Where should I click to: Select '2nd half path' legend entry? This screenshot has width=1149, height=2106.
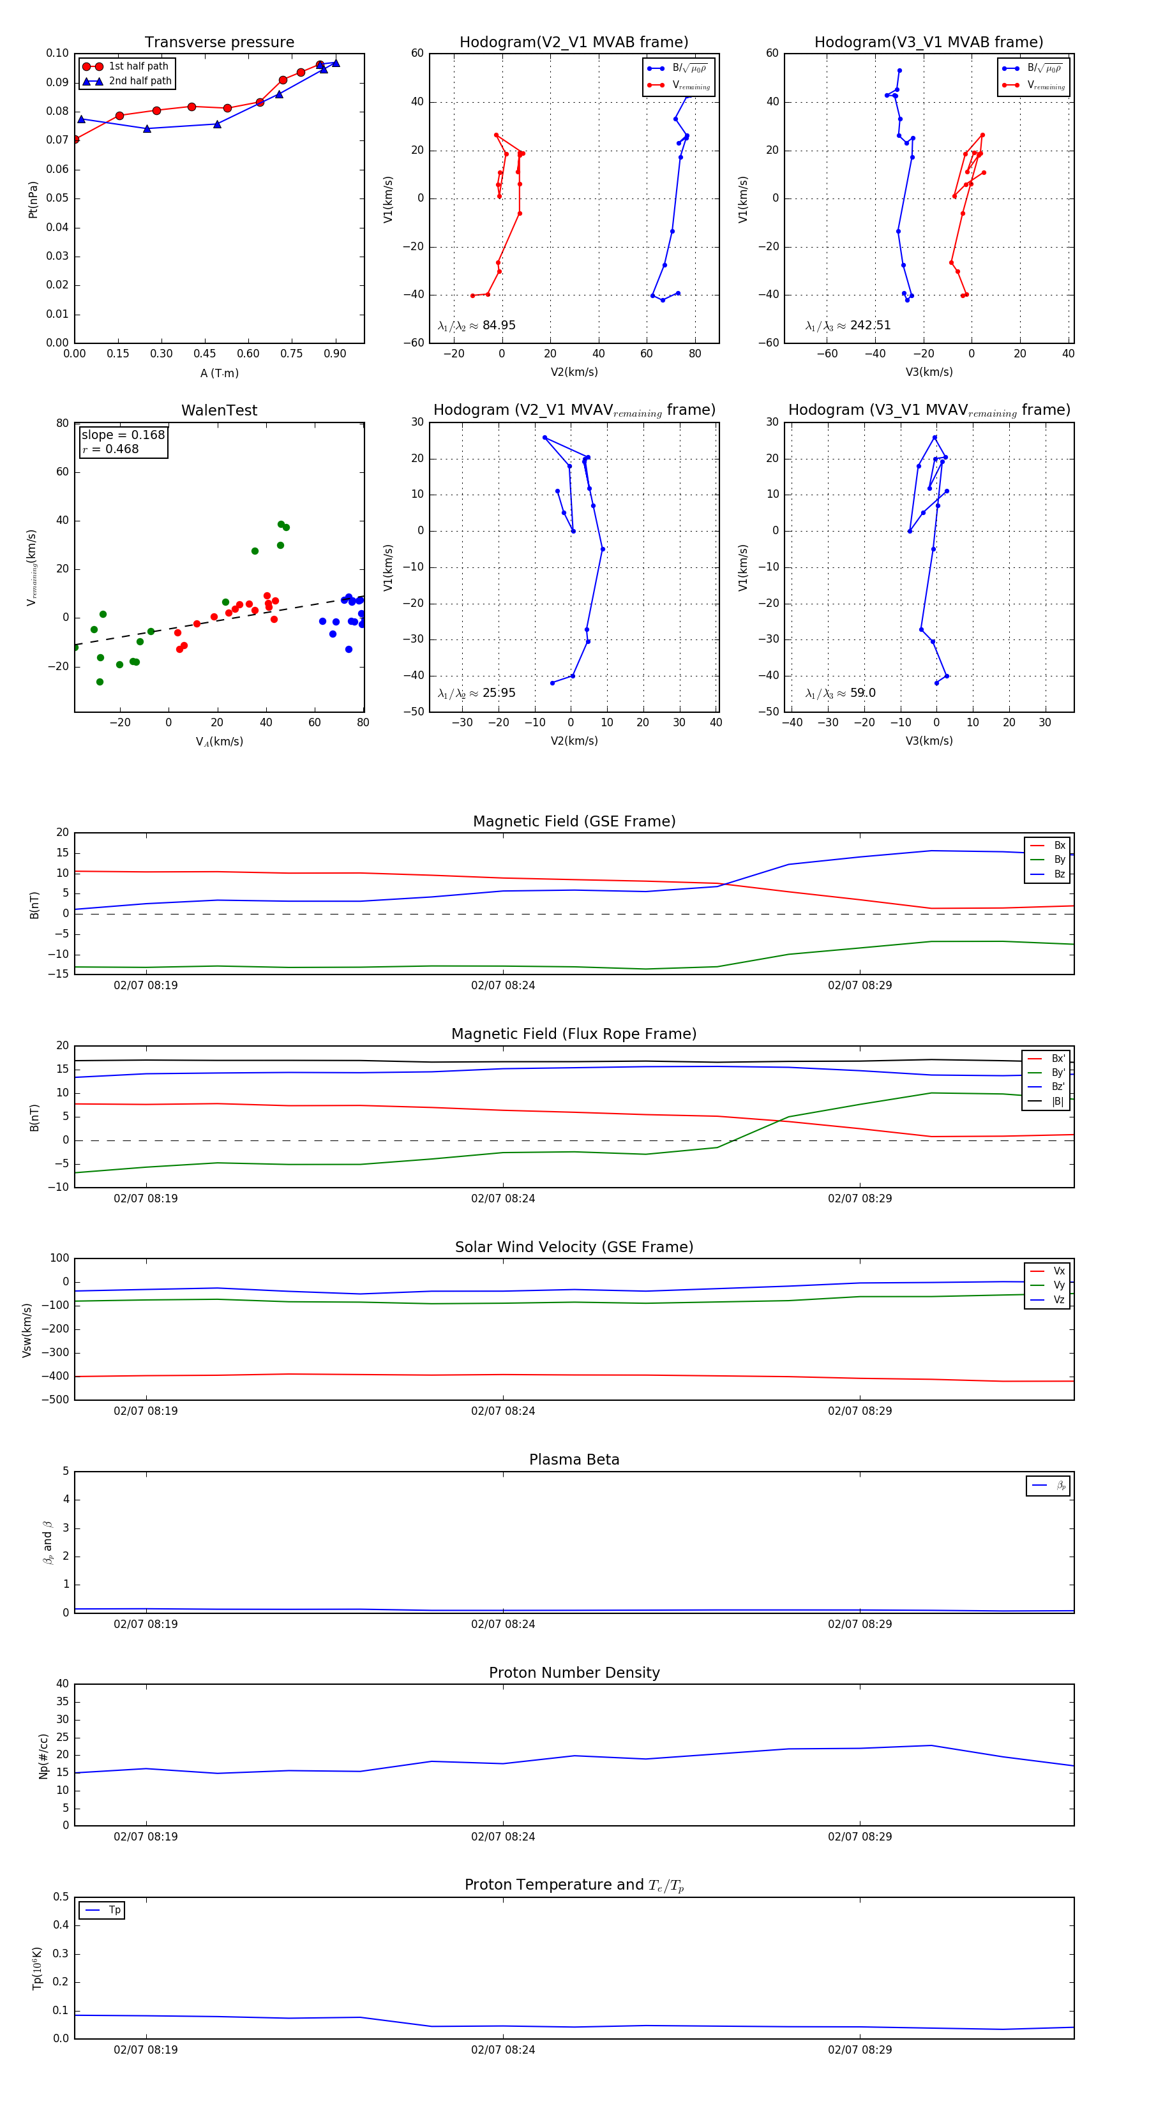pyautogui.click(x=127, y=81)
